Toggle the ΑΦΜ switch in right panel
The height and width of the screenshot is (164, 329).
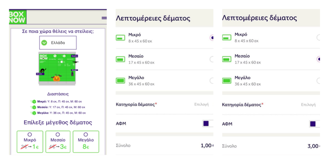[315, 124]
